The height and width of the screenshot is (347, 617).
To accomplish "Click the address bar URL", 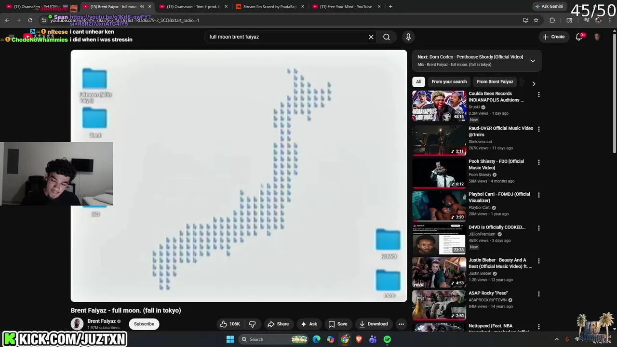I will [x=124, y=21].
